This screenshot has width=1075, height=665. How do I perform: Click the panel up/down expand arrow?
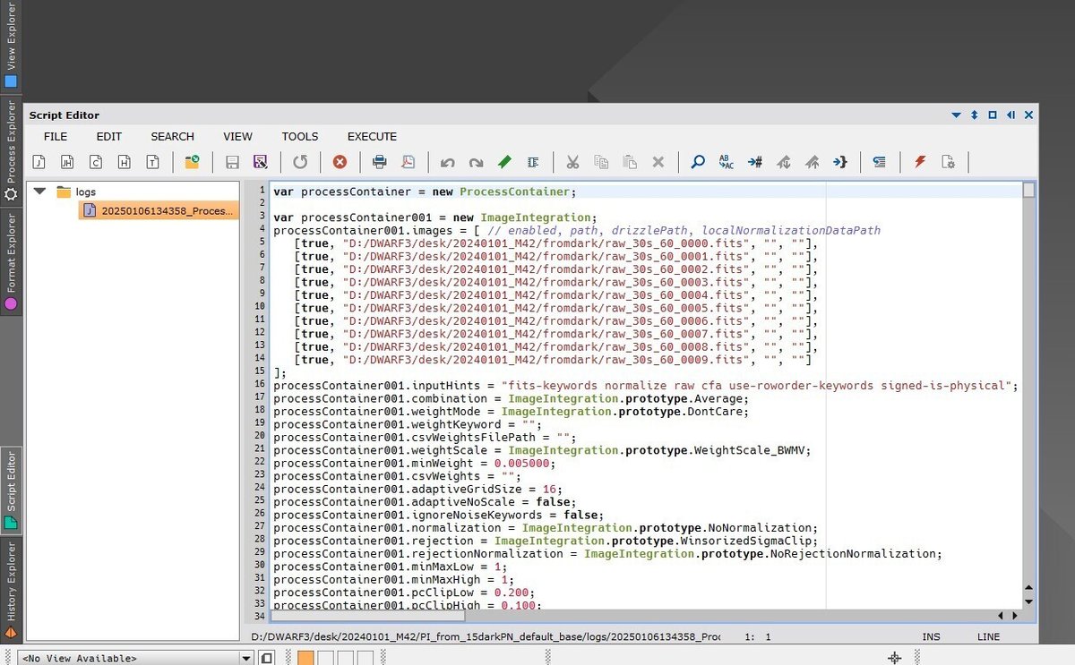pyautogui.click(x=975, y=115)
